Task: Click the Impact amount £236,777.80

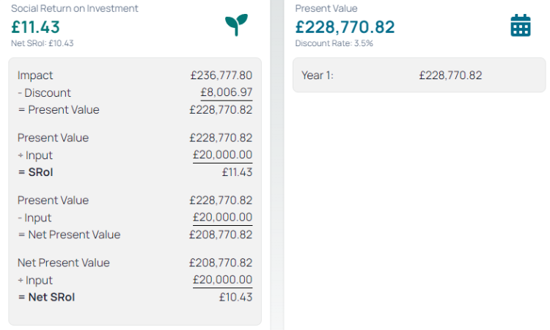Action: tap(220, 76)
